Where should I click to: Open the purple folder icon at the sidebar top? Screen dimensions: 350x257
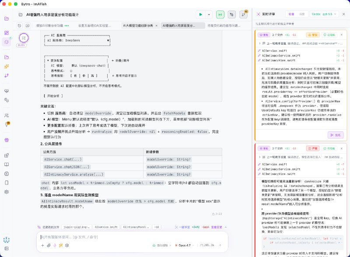(x=7, y=18)
